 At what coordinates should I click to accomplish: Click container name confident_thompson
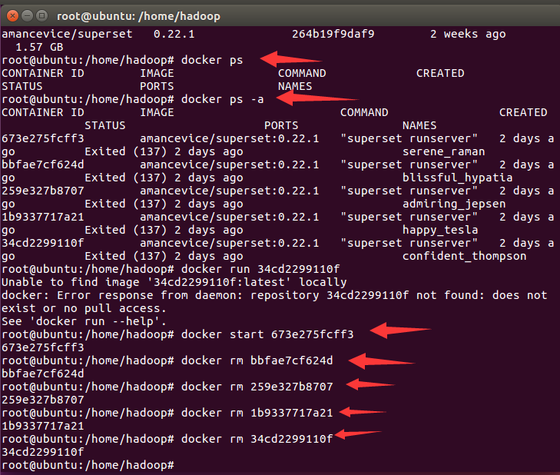pos(464,256)
